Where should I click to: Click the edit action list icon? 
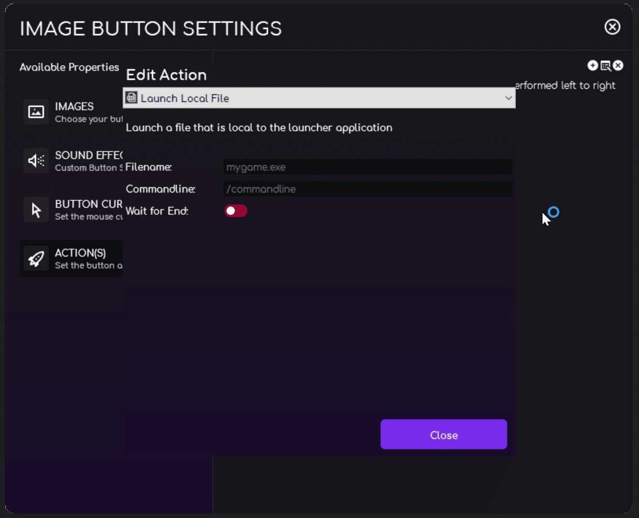606,66
